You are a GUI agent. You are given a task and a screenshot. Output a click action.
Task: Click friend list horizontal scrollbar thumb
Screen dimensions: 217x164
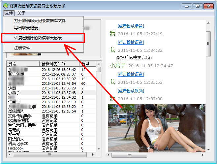point(50,154)
